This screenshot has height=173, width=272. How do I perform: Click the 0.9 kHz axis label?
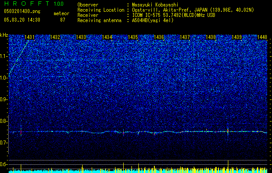click(x=3, y=99)
